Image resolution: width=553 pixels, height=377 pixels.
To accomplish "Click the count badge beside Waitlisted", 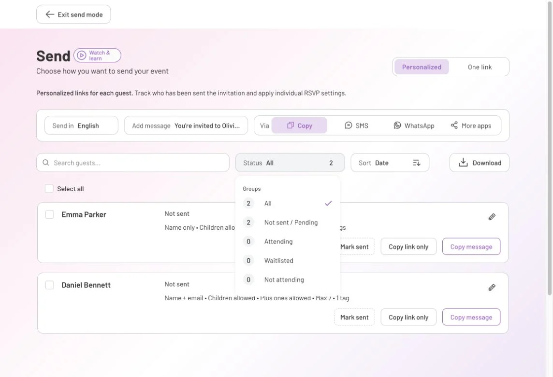I will (248, 260).
